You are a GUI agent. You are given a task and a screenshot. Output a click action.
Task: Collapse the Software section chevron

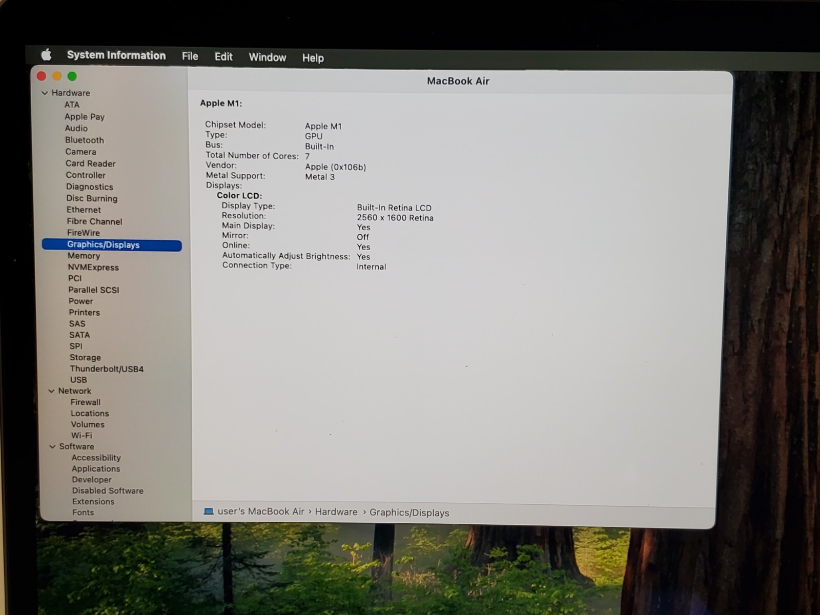52,447
